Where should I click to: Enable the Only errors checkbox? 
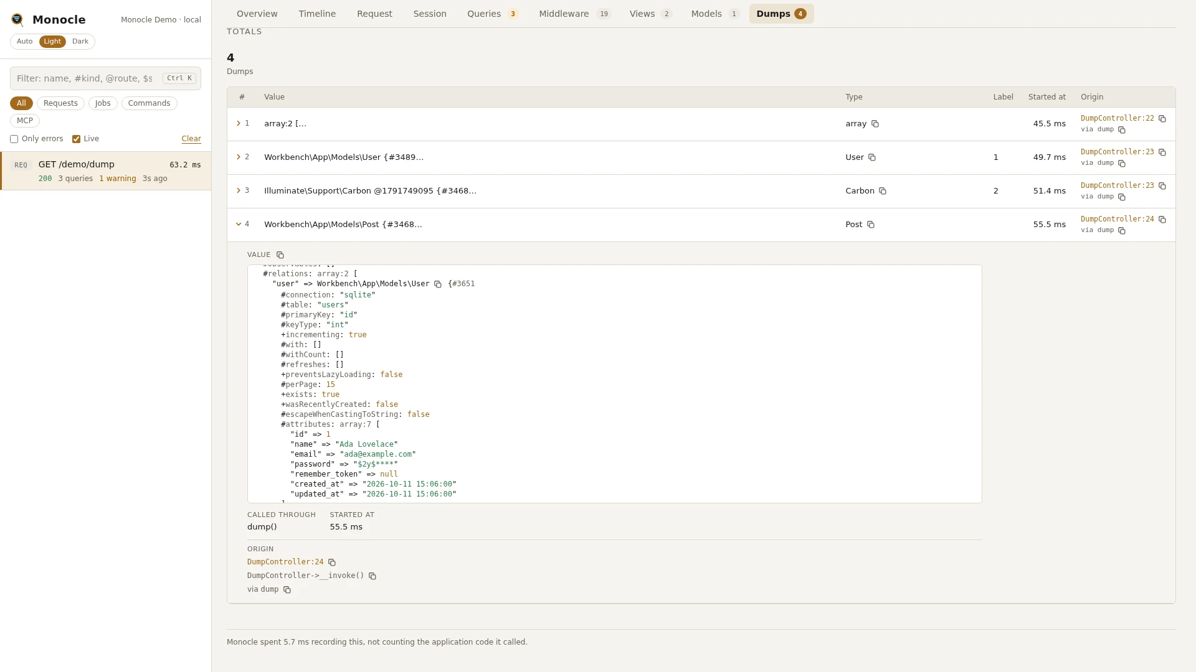(14, 139)
